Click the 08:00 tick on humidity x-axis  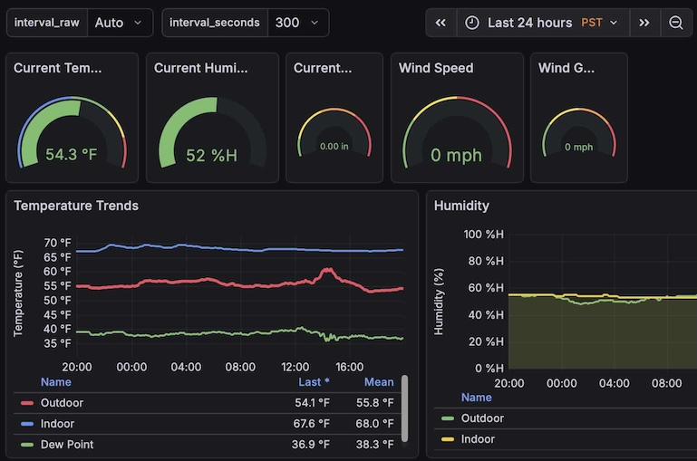tap(666, 383)
